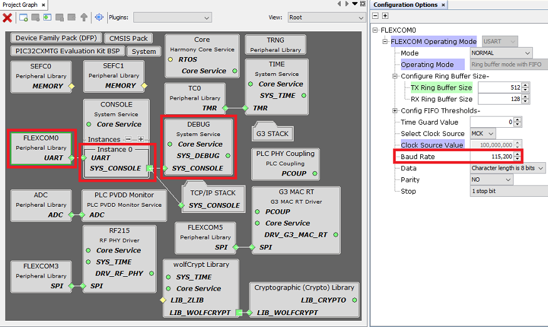Open the Parity dropdown showing NO

pyautogui.click(x=490, y=180)
